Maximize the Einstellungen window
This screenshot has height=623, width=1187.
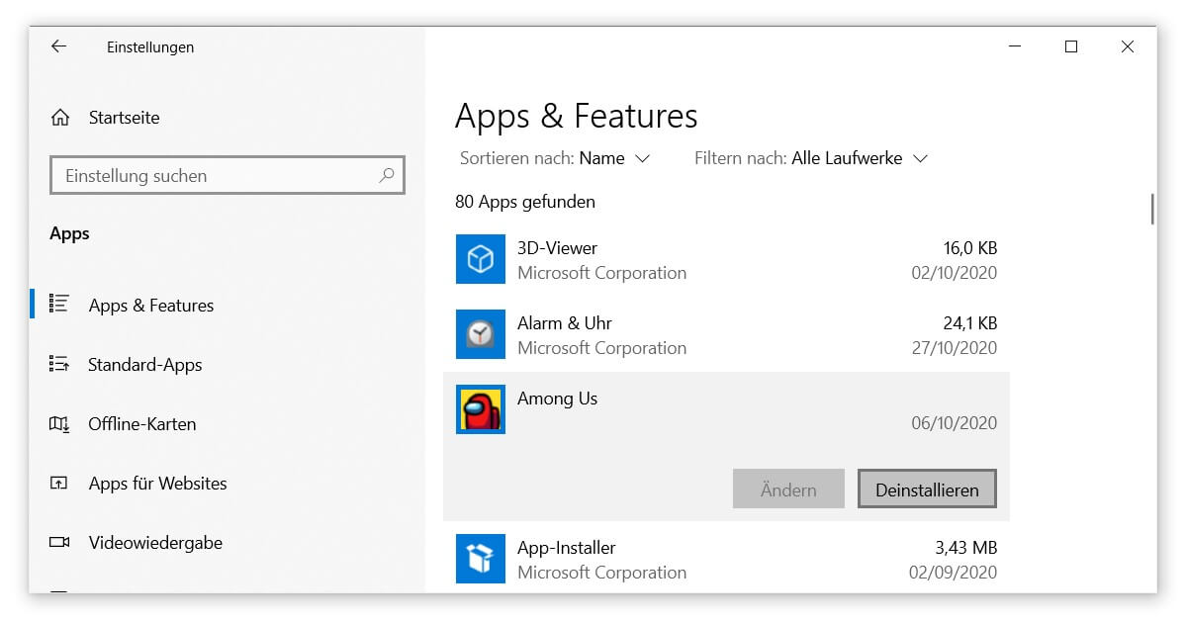[x=1070, y=46]
